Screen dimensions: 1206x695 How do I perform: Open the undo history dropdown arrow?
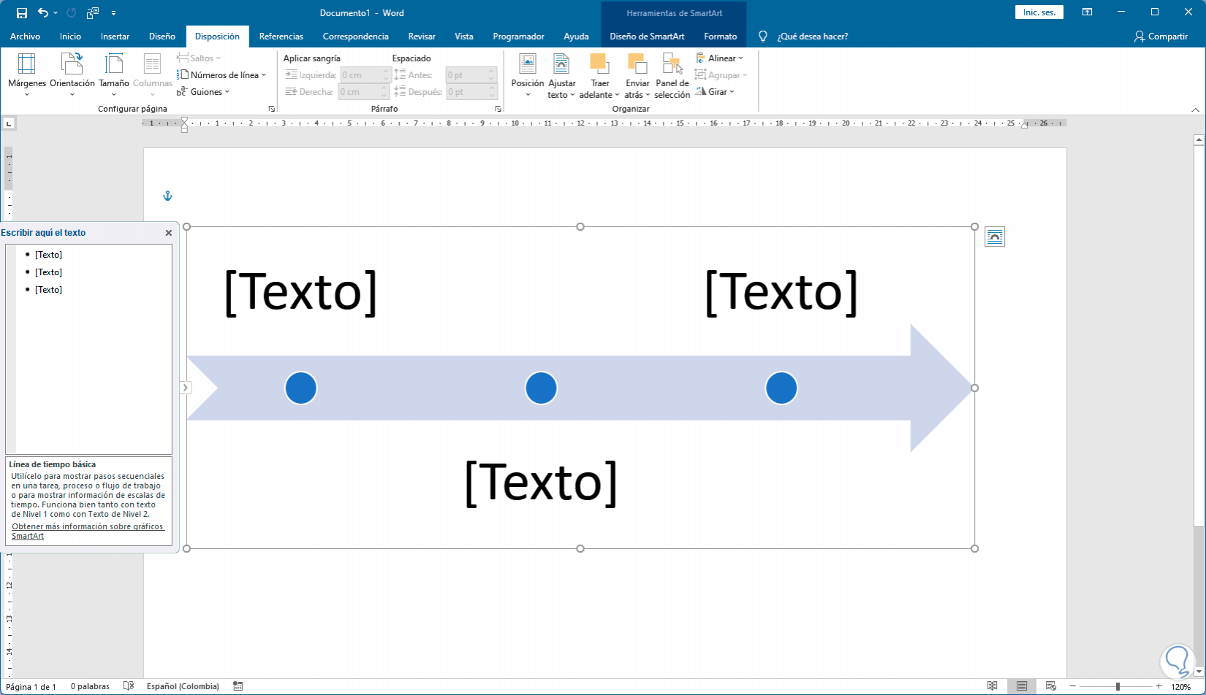[x=56, y=13]
